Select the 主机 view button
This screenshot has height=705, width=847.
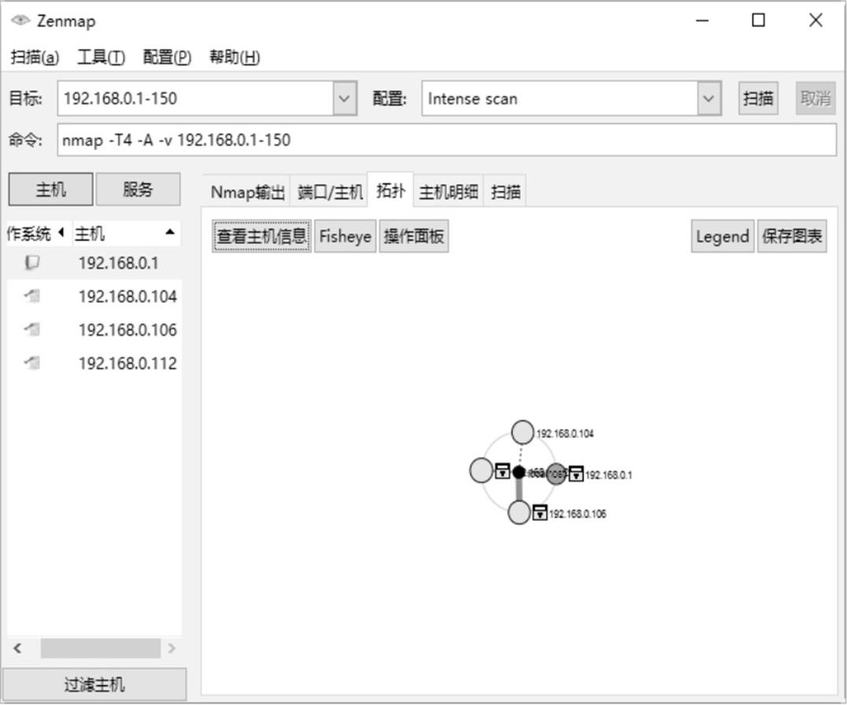(x=51, y=190)
